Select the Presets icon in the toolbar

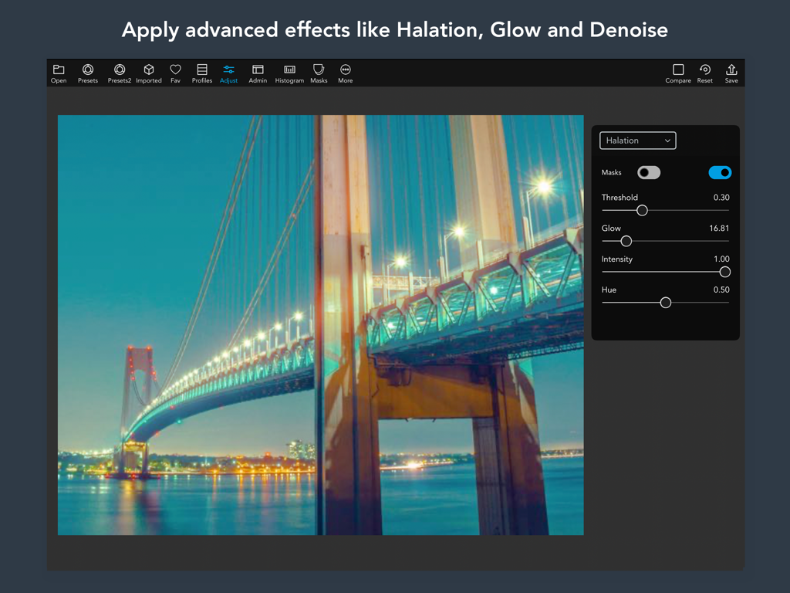click(x=87, y=73)
